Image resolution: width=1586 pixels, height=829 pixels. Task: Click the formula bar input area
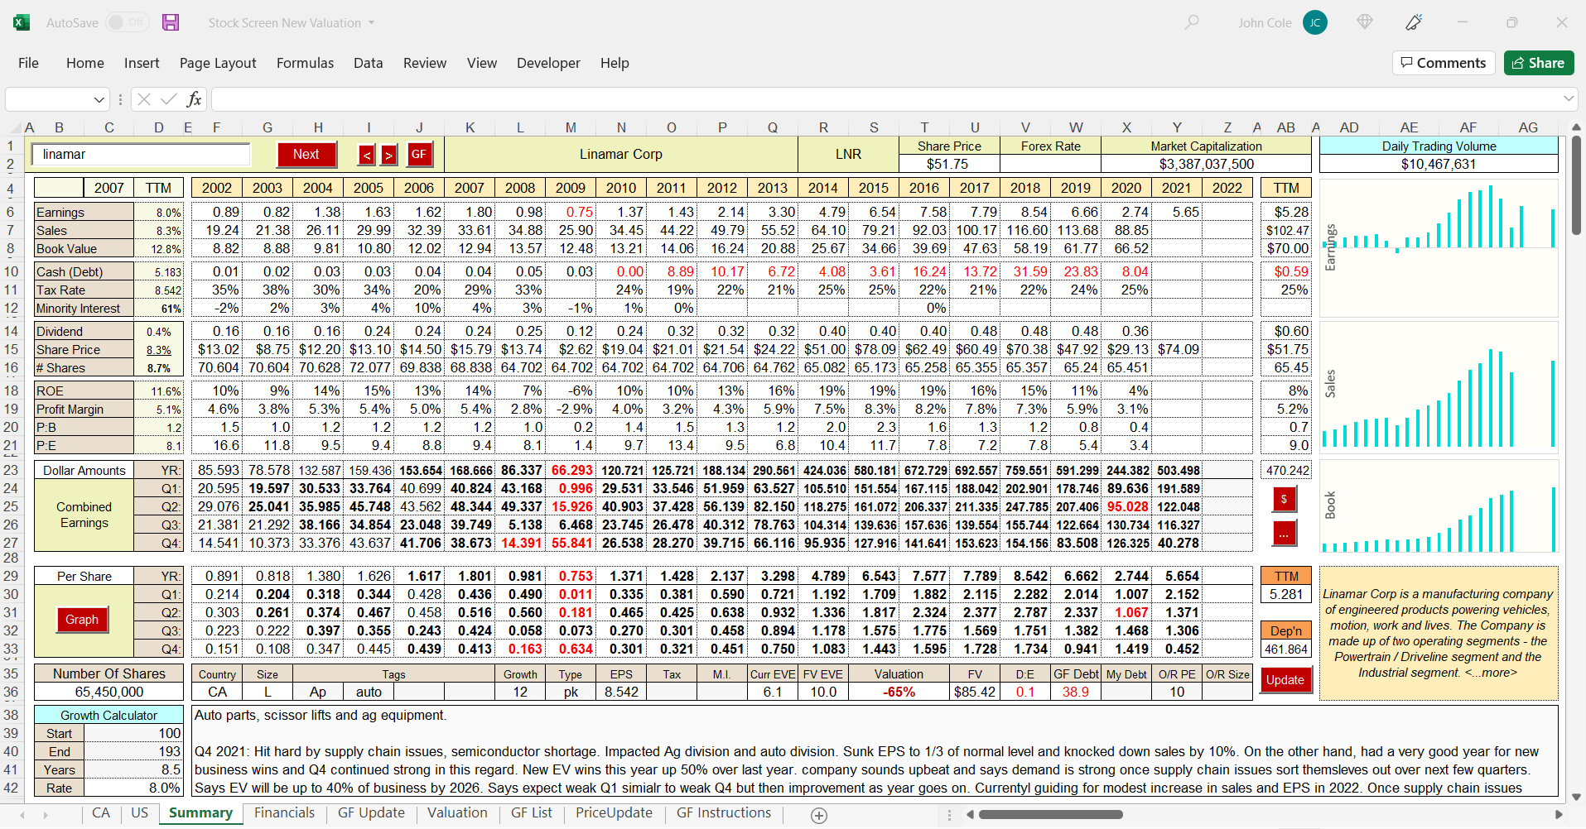click(886, 99)
